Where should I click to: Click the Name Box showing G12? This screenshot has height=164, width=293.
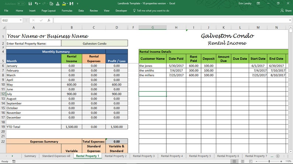click(x=10, y=20)
